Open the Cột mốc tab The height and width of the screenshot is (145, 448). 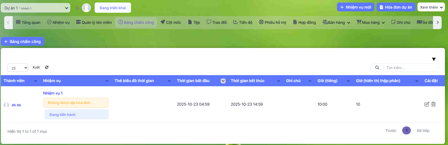click(171, 22)
